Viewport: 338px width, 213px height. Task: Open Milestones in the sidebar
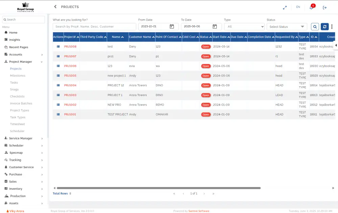click(x=18, y=76)
